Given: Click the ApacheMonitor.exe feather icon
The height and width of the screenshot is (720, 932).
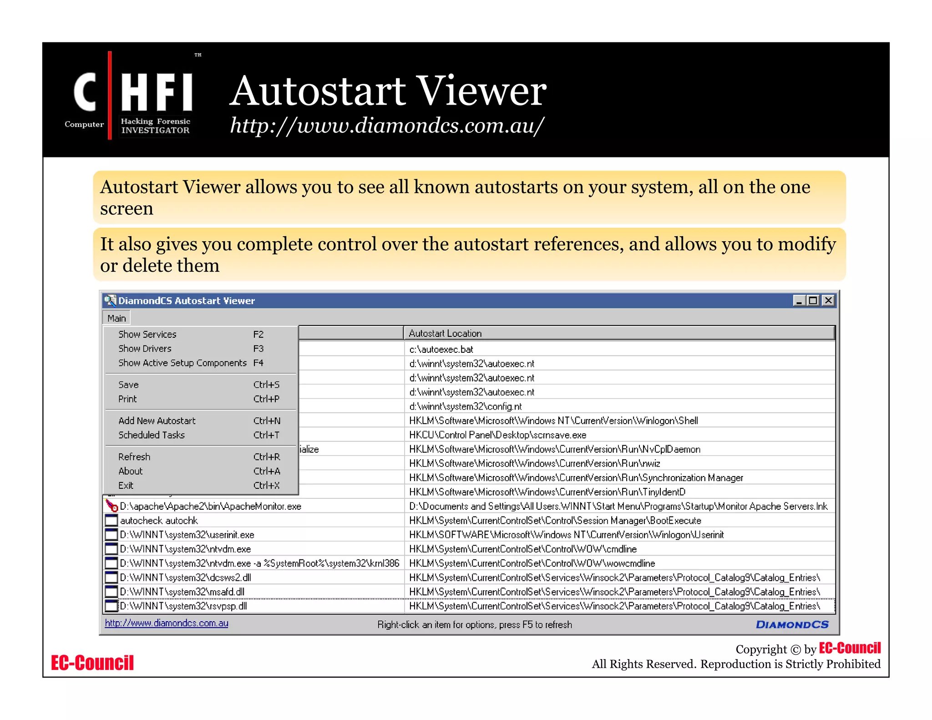Looking at the screenshot, I should coord(111,506).
